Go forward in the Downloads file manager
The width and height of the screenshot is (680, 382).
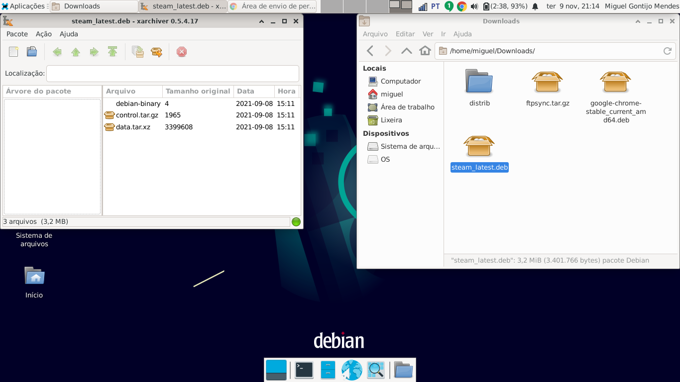click(x=388, y=51)
